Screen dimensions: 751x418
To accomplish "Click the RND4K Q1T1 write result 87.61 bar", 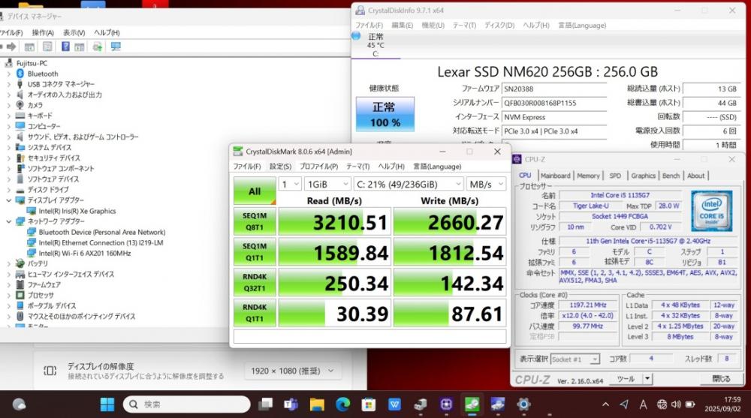I will click(450, 313).
